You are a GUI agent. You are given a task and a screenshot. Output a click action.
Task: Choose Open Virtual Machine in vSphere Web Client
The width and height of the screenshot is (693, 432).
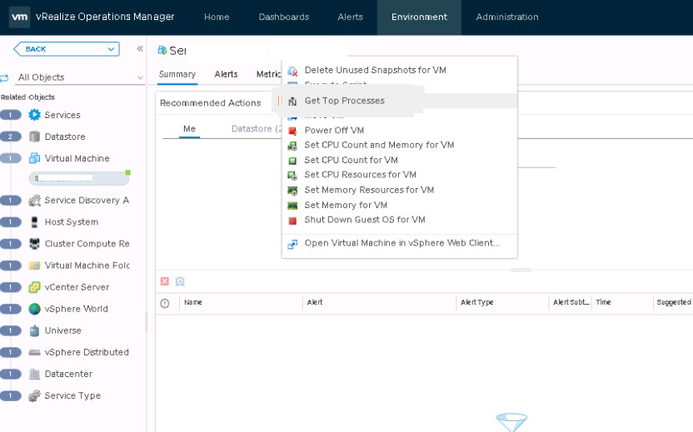coord(401,243)
